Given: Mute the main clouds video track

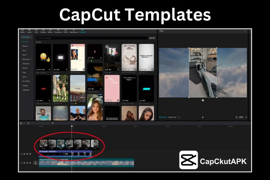Looking at the screenshot, I should pyautogui.click(x=30, y=163).
